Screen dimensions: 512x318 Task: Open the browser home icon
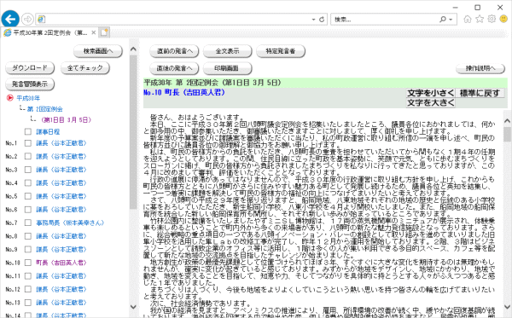[x=468, y=20]
